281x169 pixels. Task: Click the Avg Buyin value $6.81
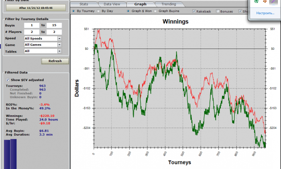pyautogui.click(x=44, y=131)
